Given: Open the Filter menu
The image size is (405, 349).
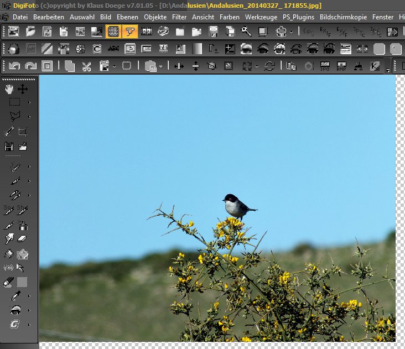Looking at the screenshot, I should click(x=179, y=17).
